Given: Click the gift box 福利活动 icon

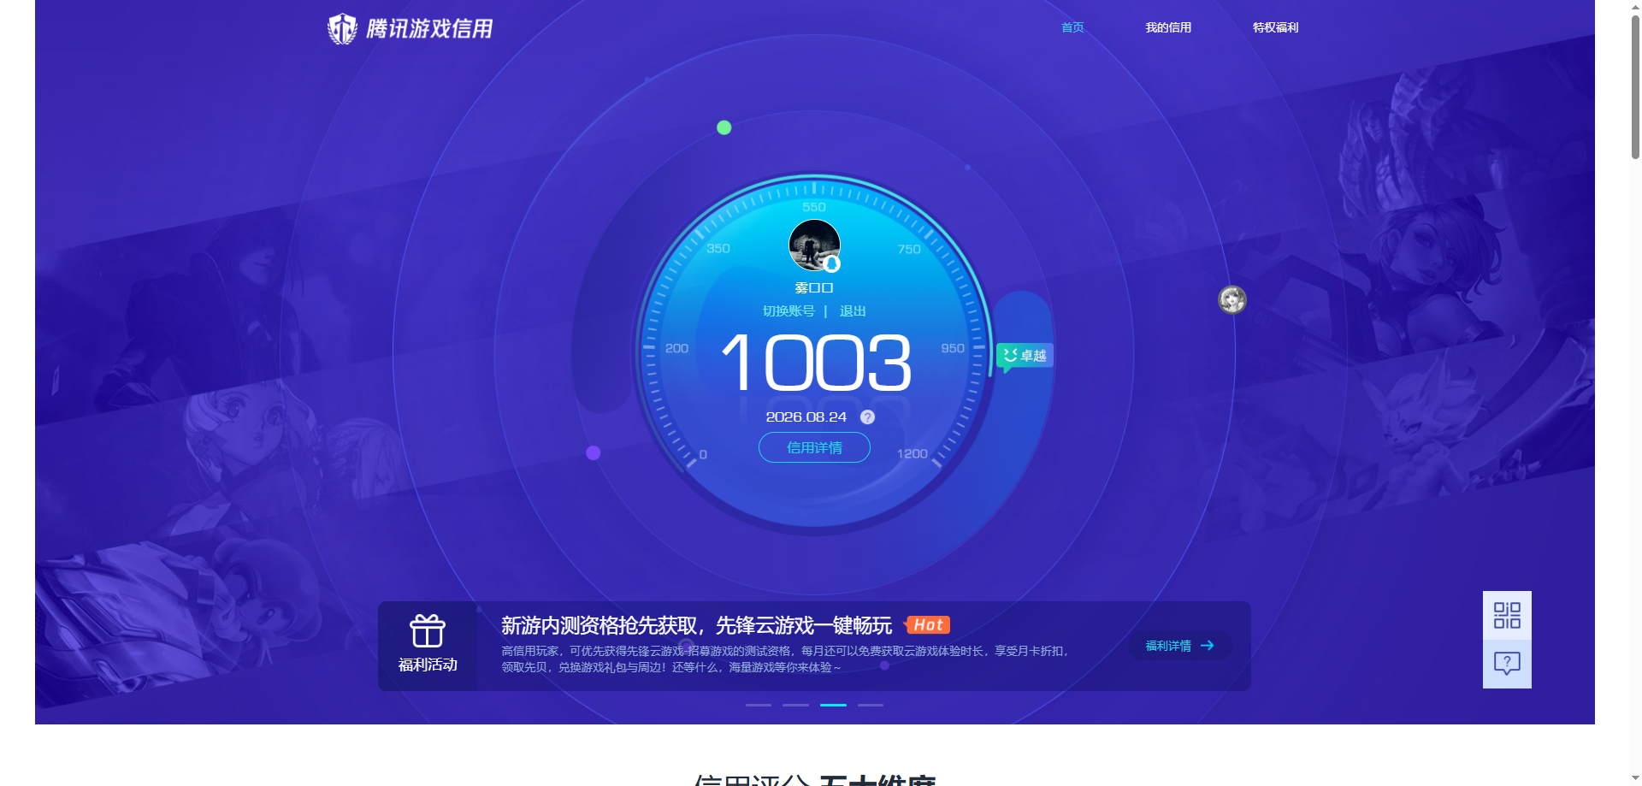Looking at the screenshot, I should 428,631.
